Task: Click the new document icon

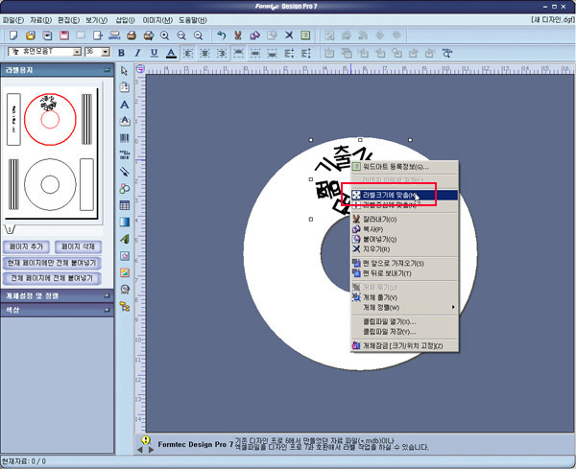Action: coord(12,35)
